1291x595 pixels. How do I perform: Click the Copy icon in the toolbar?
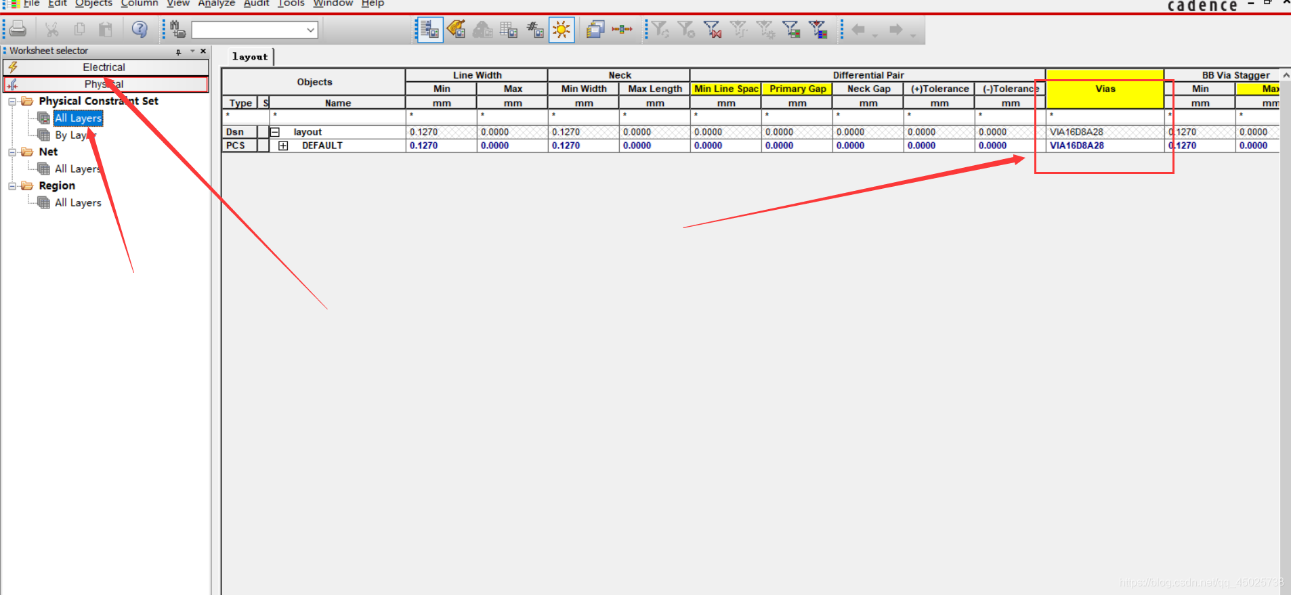point(79,29)
